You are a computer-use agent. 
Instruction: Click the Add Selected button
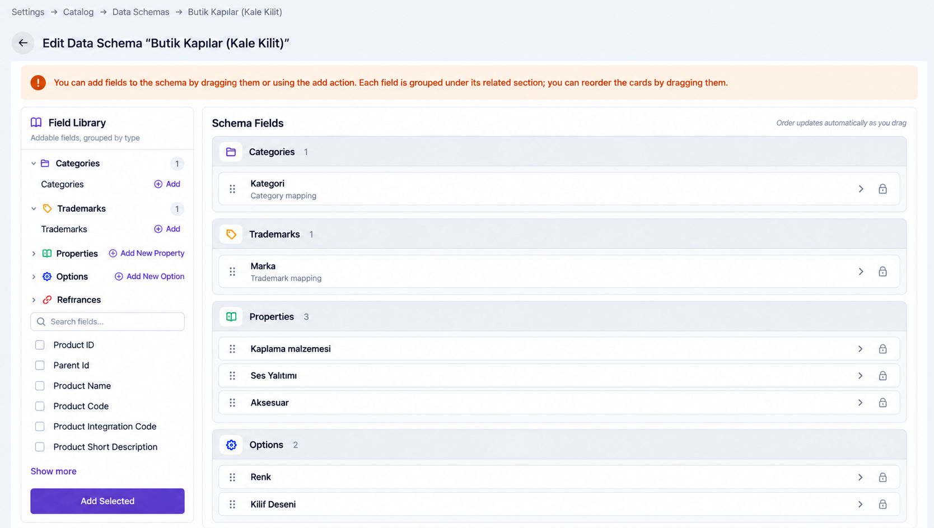point(108,501)
